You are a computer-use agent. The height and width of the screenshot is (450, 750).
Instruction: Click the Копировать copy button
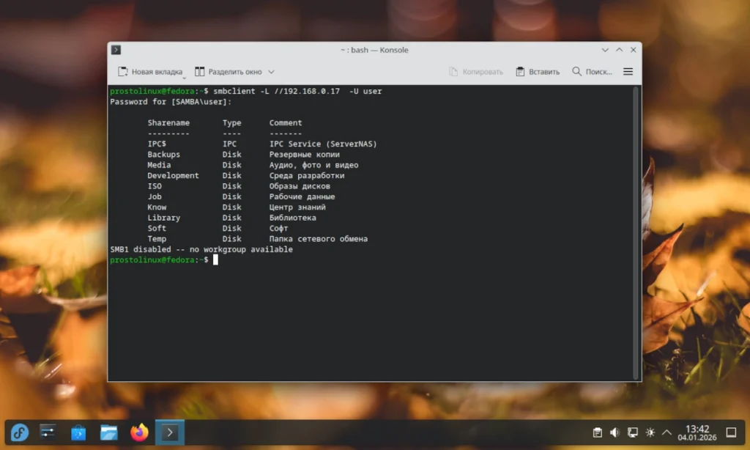[x=476, y=72]
